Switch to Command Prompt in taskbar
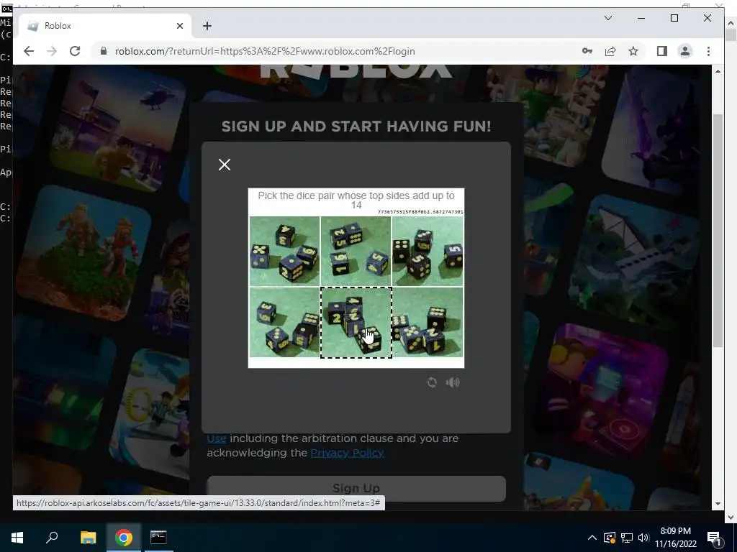This screenshot has width=737, height=552. pos(158,538)
